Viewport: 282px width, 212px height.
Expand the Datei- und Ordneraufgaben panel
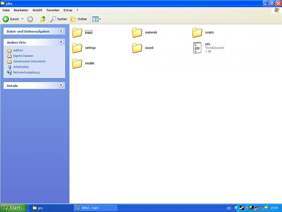61,31
